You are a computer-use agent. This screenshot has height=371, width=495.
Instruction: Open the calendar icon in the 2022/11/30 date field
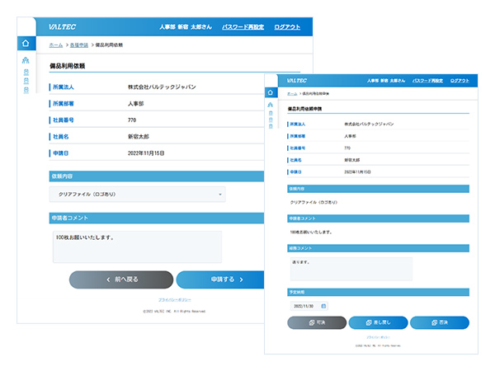(x=323, y=306)
